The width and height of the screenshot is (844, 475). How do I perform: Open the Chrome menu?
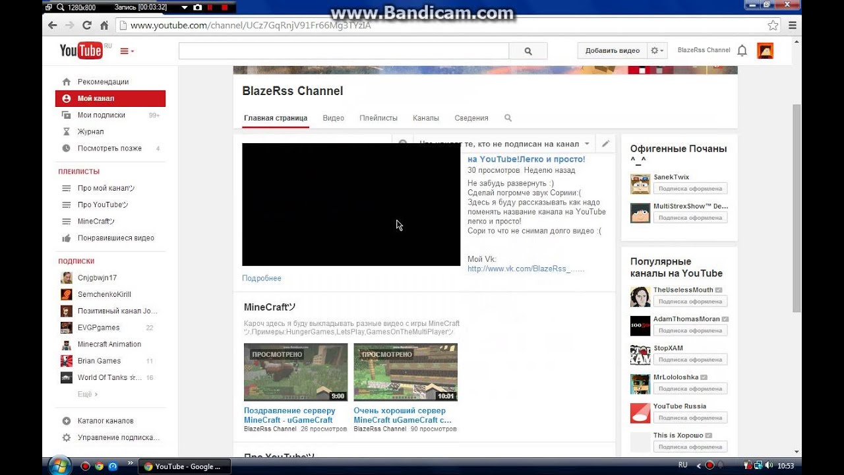pyautogui.click(x=793, y=25)
